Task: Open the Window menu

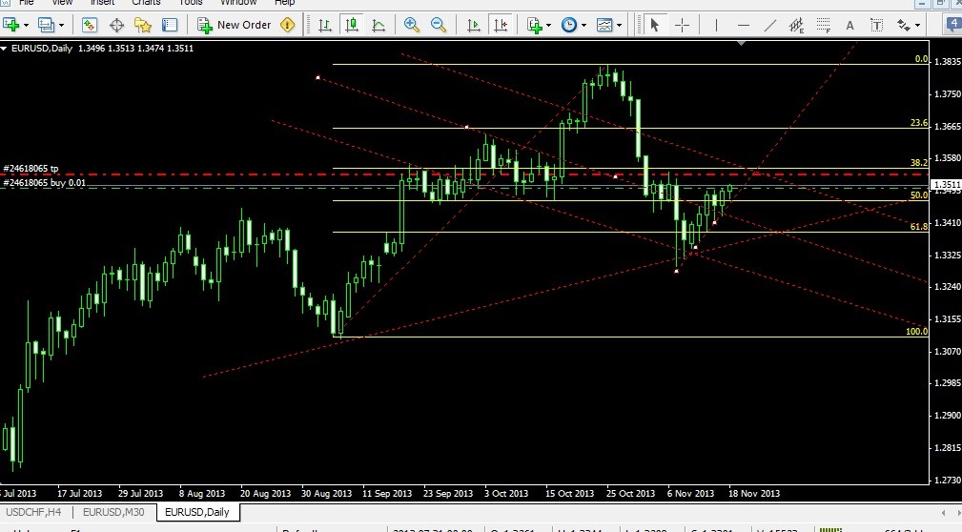Action: pos(238,3)
